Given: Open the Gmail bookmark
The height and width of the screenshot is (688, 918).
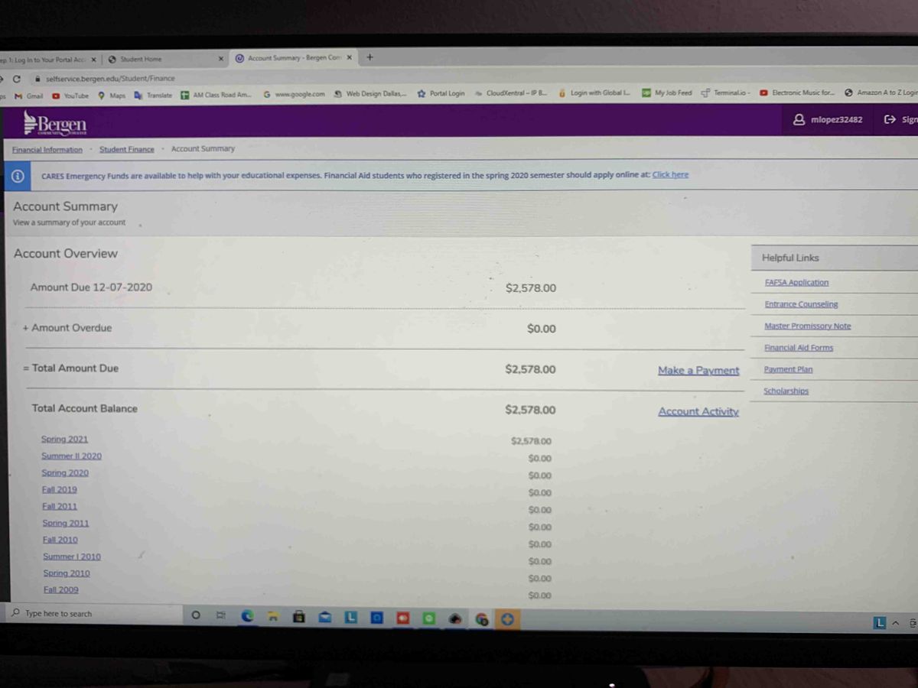Looking at the screenshot, I should point(30,96).
